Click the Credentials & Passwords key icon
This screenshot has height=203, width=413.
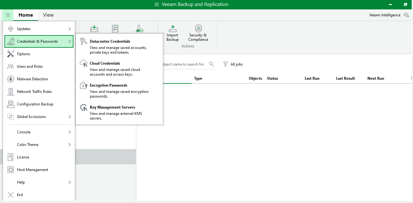11,41
